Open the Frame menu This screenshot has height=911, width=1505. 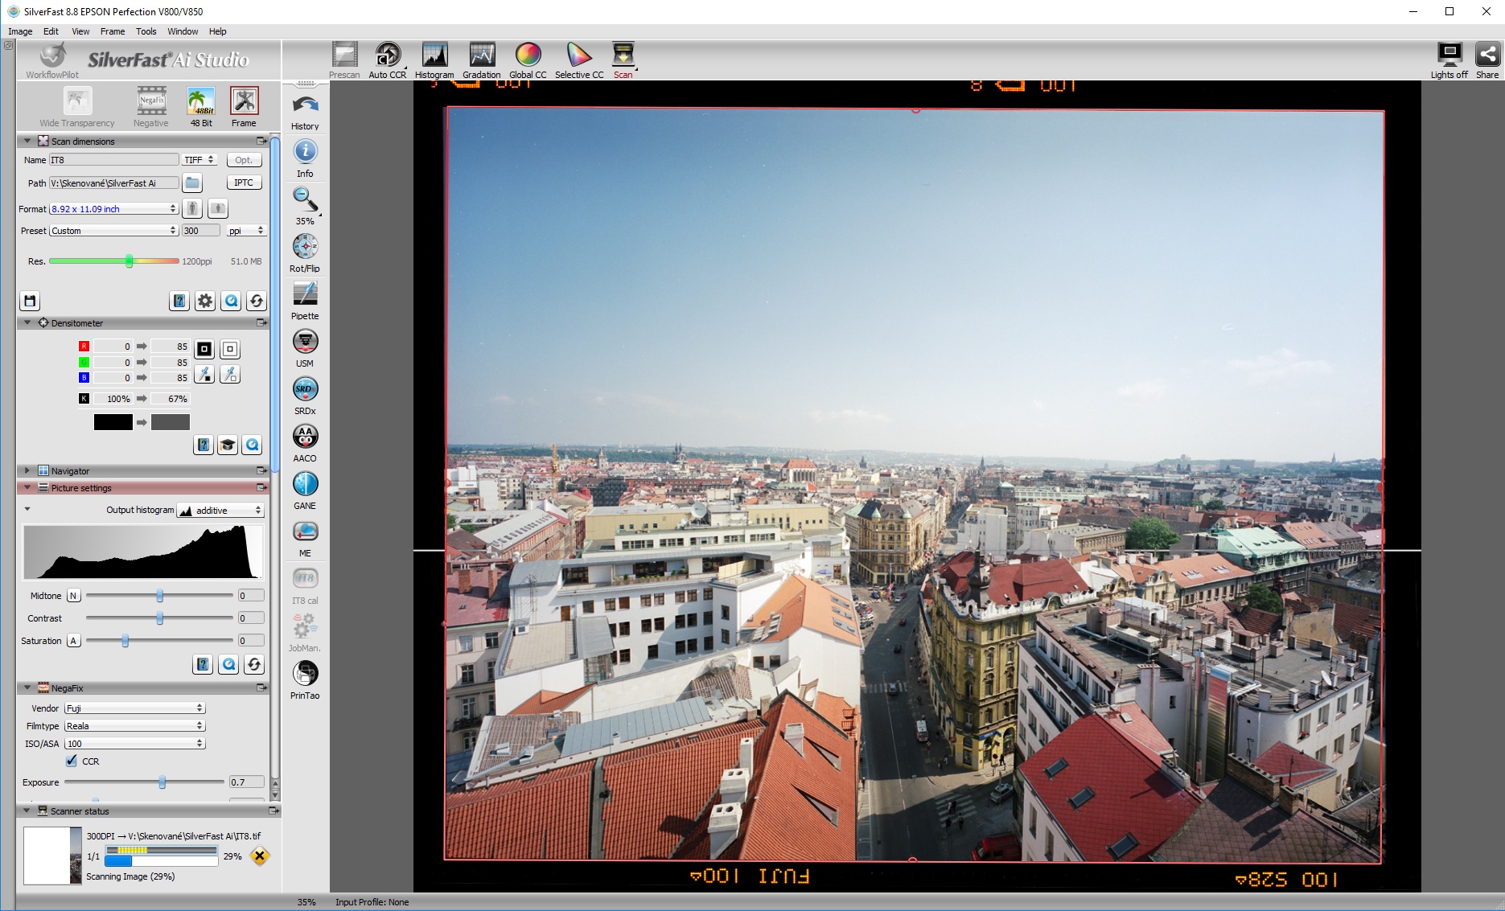112,31
